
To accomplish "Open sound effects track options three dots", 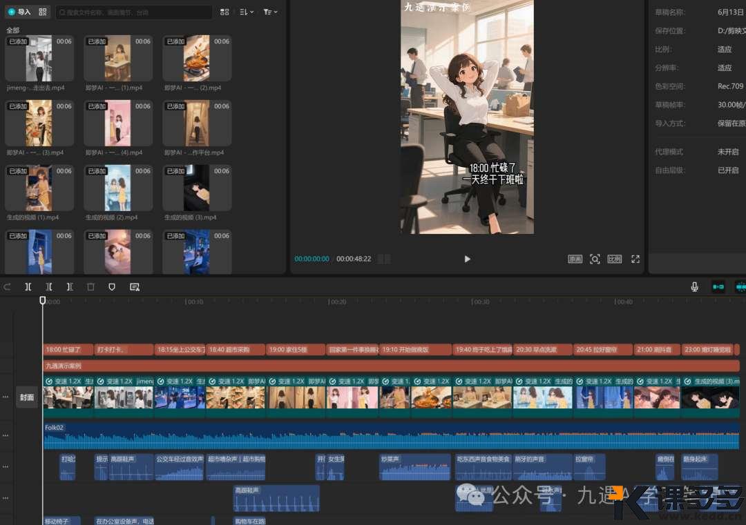I will (x=6, y=466).
